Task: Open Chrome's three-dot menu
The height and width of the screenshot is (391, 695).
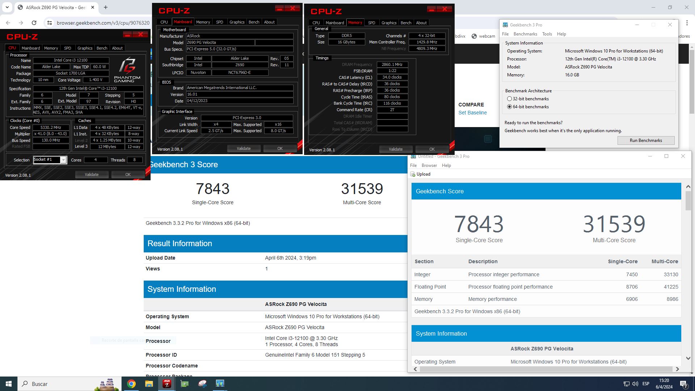Action: point(687,23)
